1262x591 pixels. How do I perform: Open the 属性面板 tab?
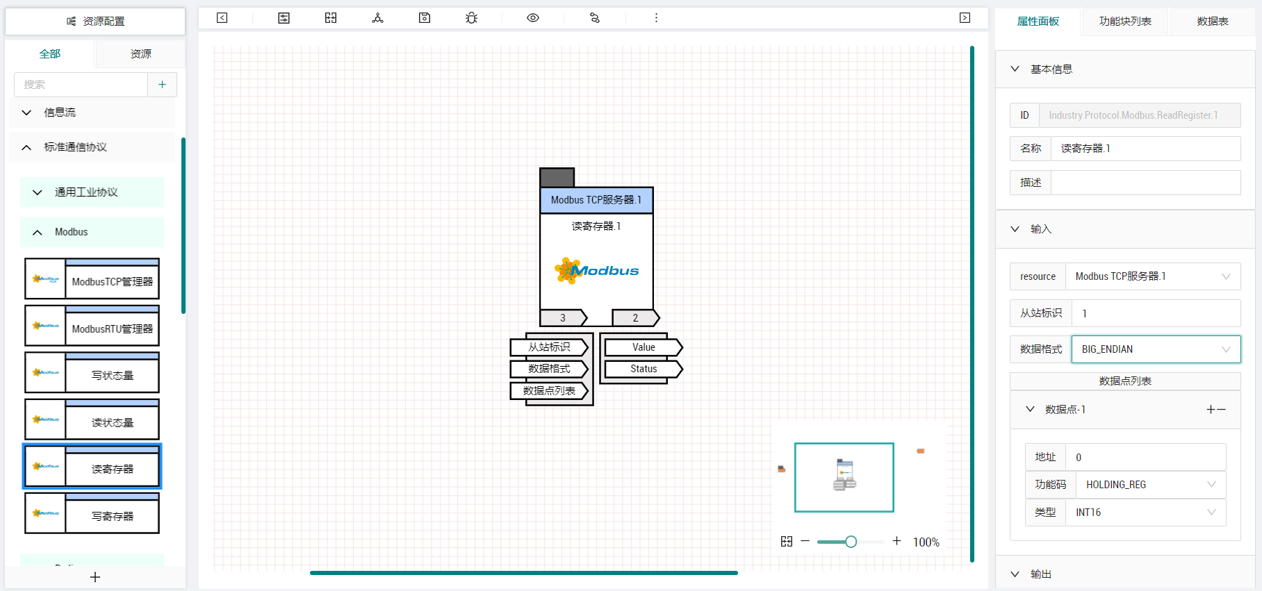1038,22
